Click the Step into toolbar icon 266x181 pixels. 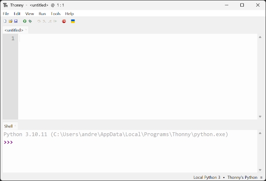[x=44, y=21]
